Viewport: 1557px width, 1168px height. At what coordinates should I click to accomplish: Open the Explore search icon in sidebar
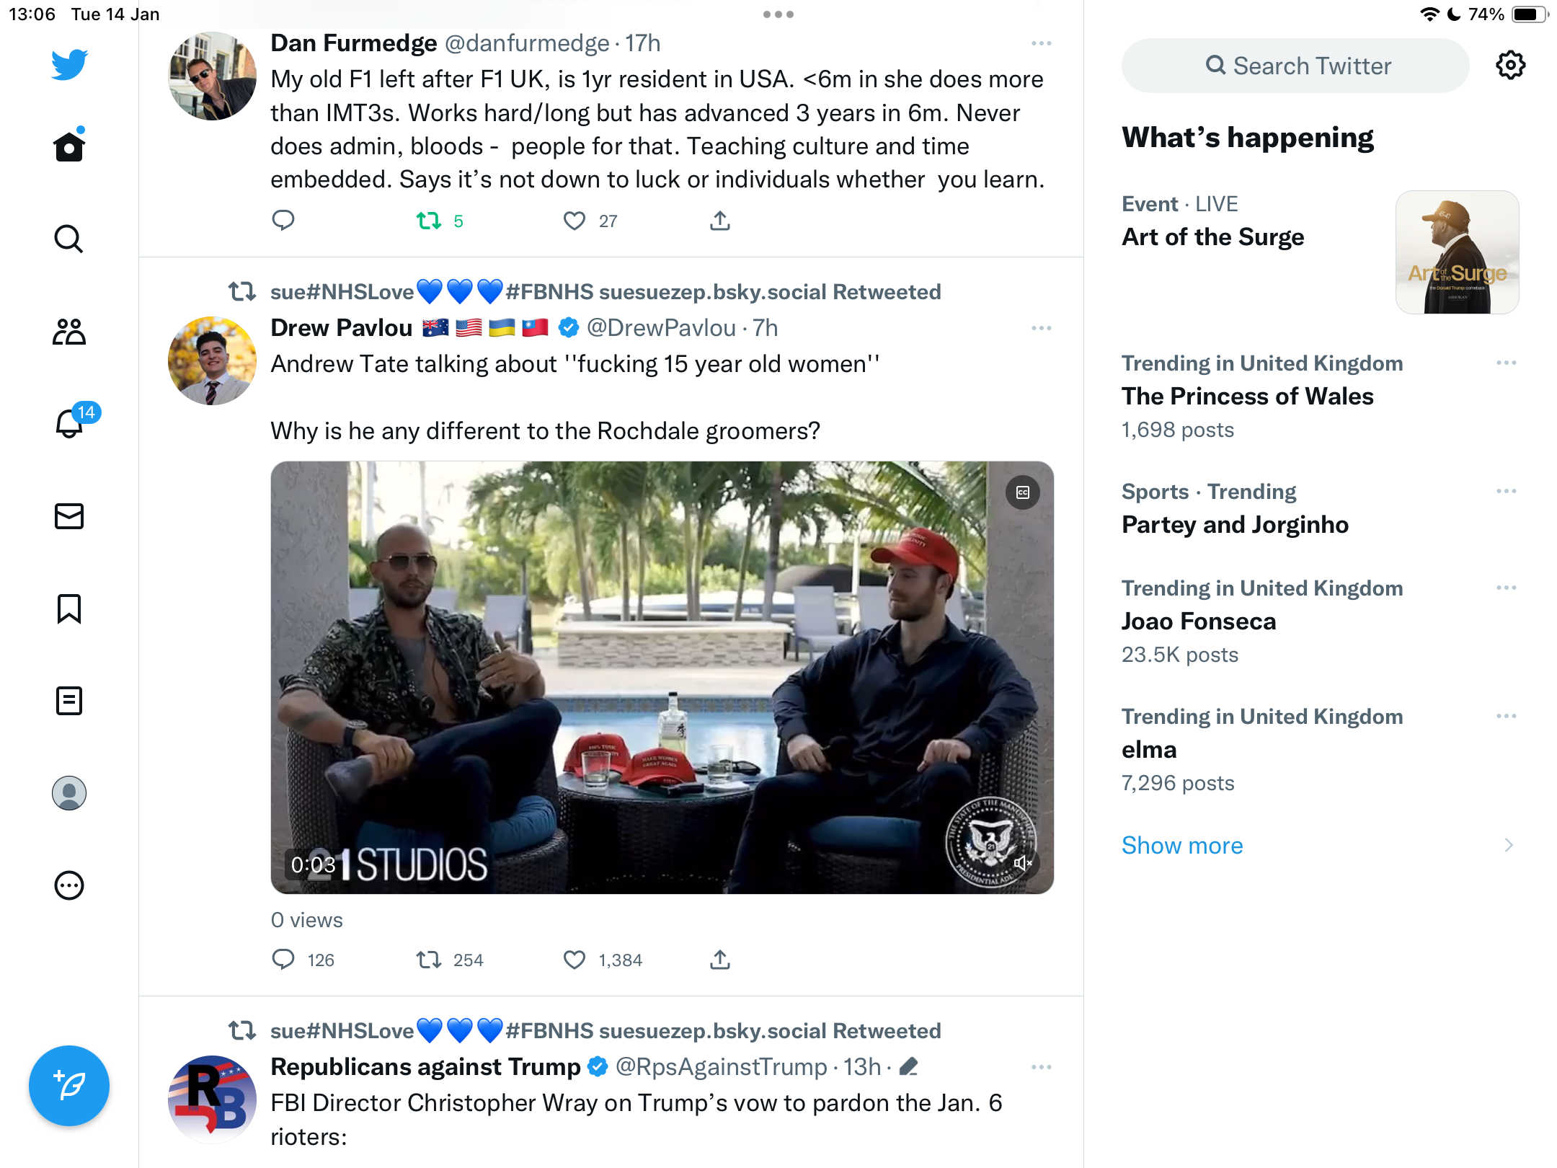click(x=69, y=239)
